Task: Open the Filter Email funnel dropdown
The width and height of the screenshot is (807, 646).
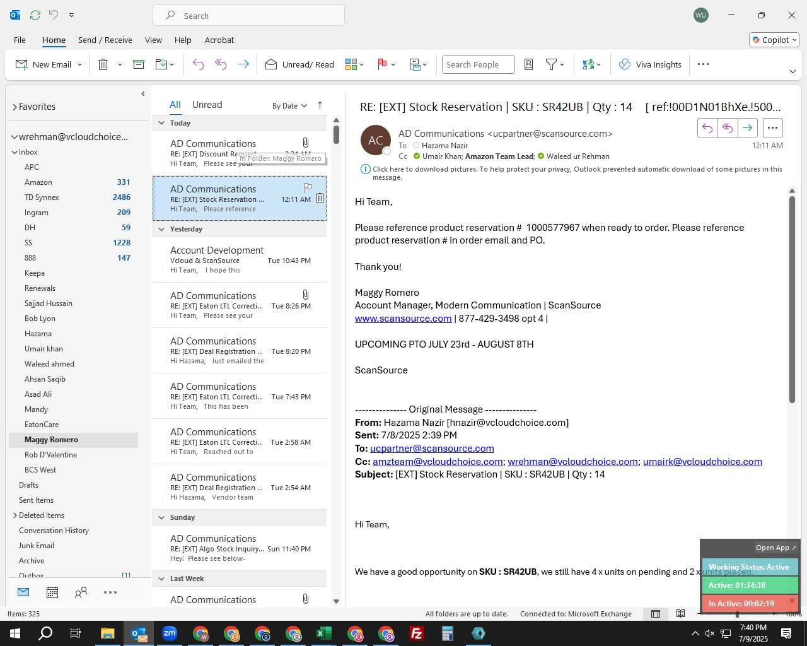Action: click(555, 64)
